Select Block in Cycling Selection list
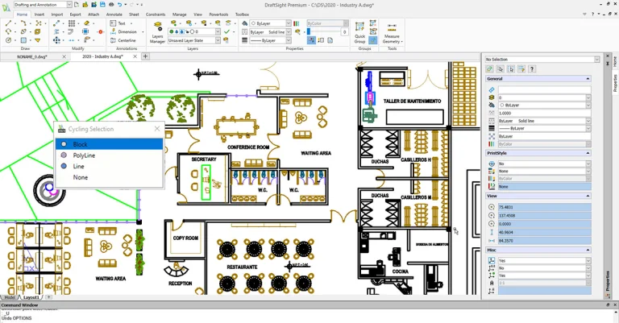 click(x=80, y=145)
